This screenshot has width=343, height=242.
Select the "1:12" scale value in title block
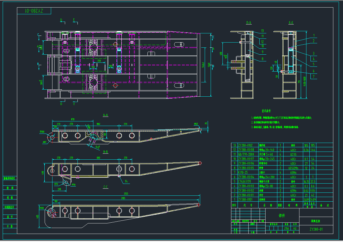point(295,229)
